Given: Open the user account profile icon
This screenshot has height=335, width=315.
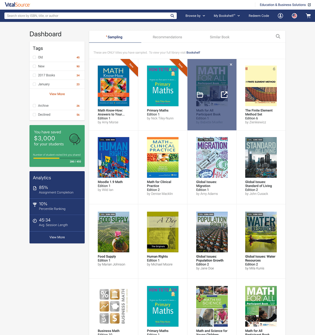Looking at the screenshot, I should [x=280, y=16].
